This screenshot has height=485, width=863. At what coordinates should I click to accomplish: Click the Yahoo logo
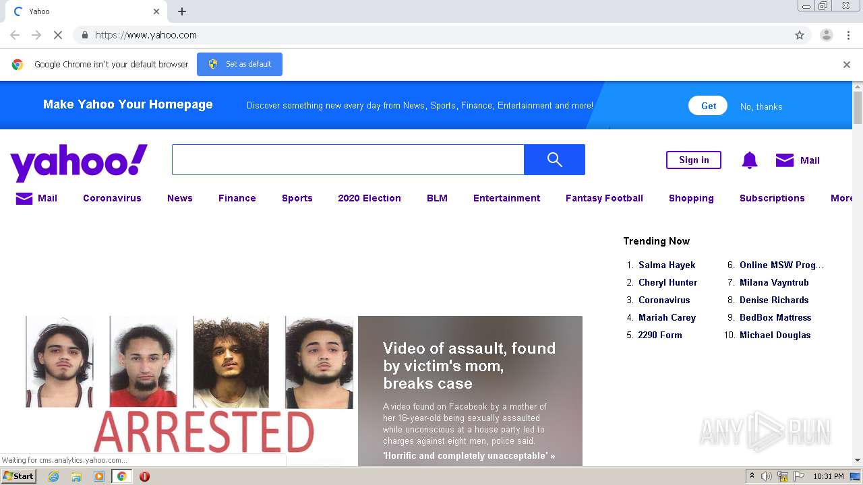(79, 162)
